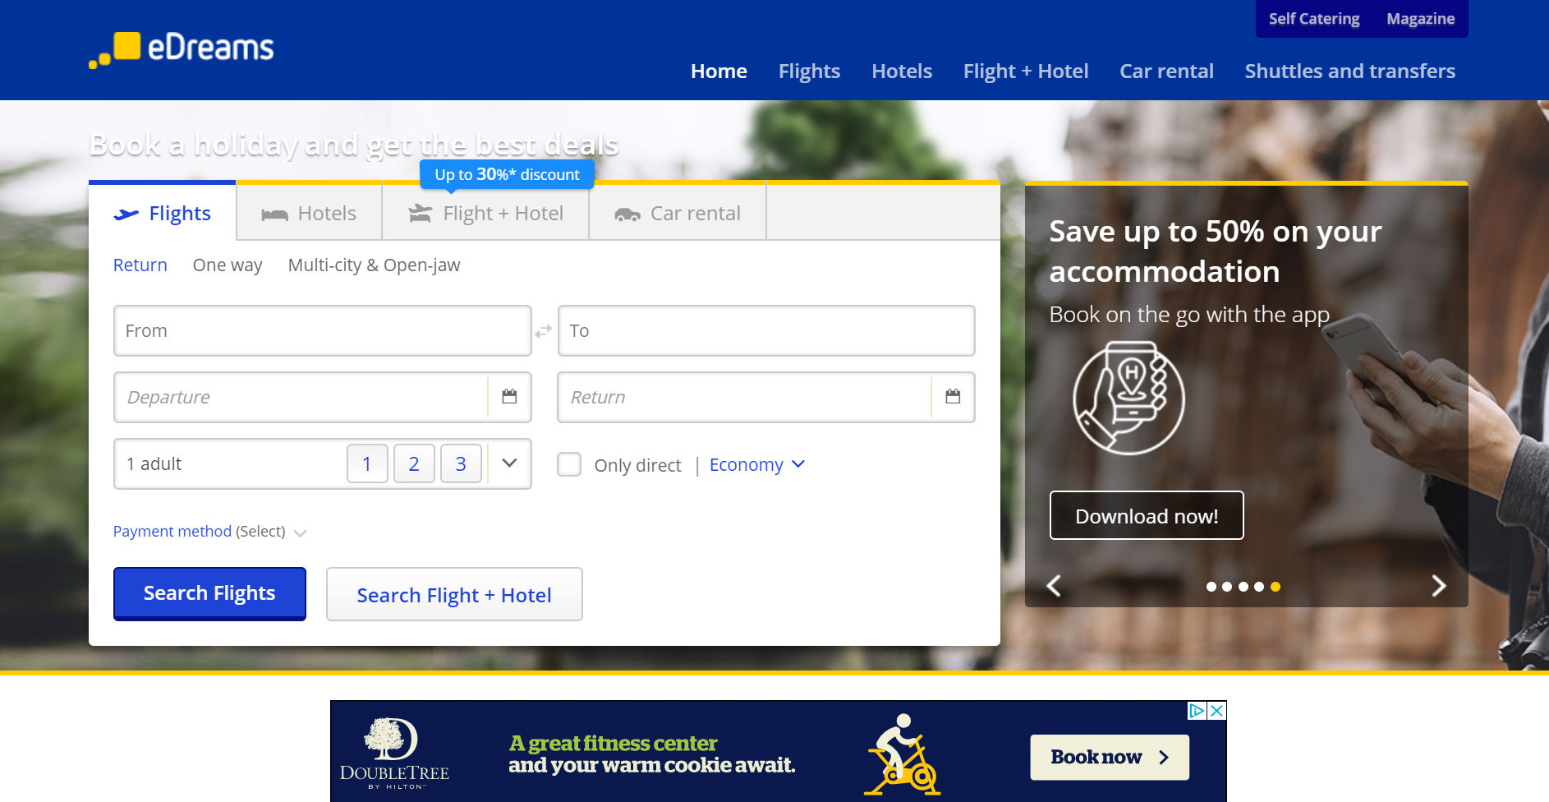Click the eDreams logo
The height and width of the screenshot is (802, 1549).
182,49
